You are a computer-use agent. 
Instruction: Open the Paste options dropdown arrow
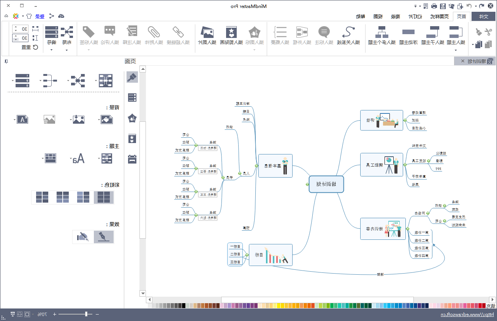(x=473, y=45)
